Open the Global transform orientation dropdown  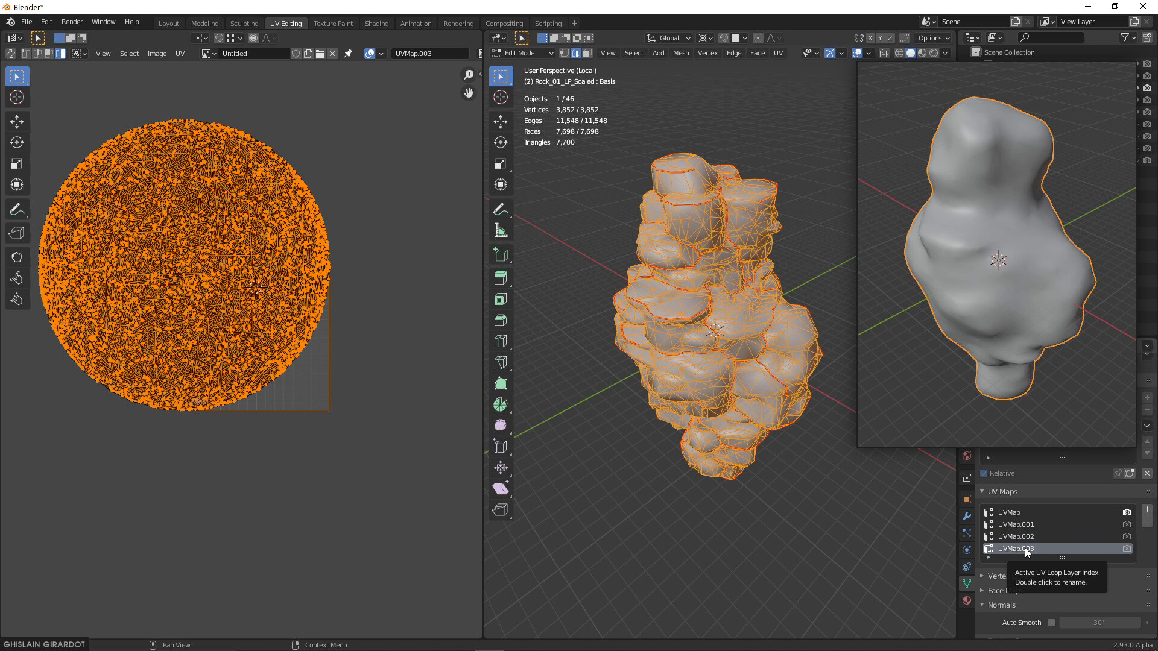click(669, 38)
